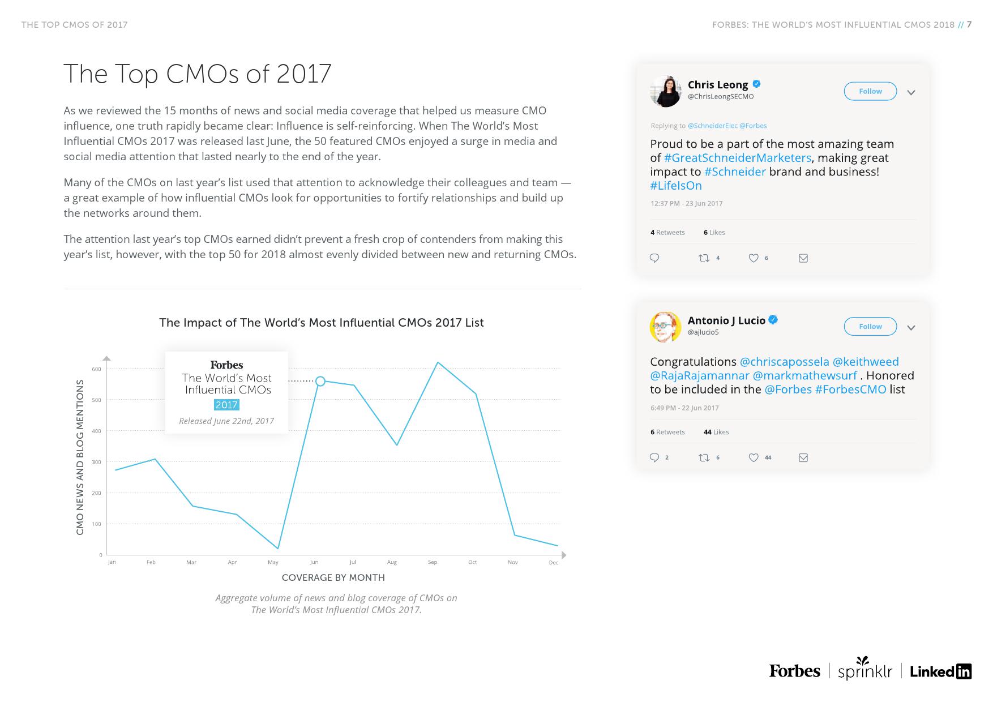Click Antonio J Lucio's avatar
This screenshot has height=702, width=993.
click(x=665, y=327)
